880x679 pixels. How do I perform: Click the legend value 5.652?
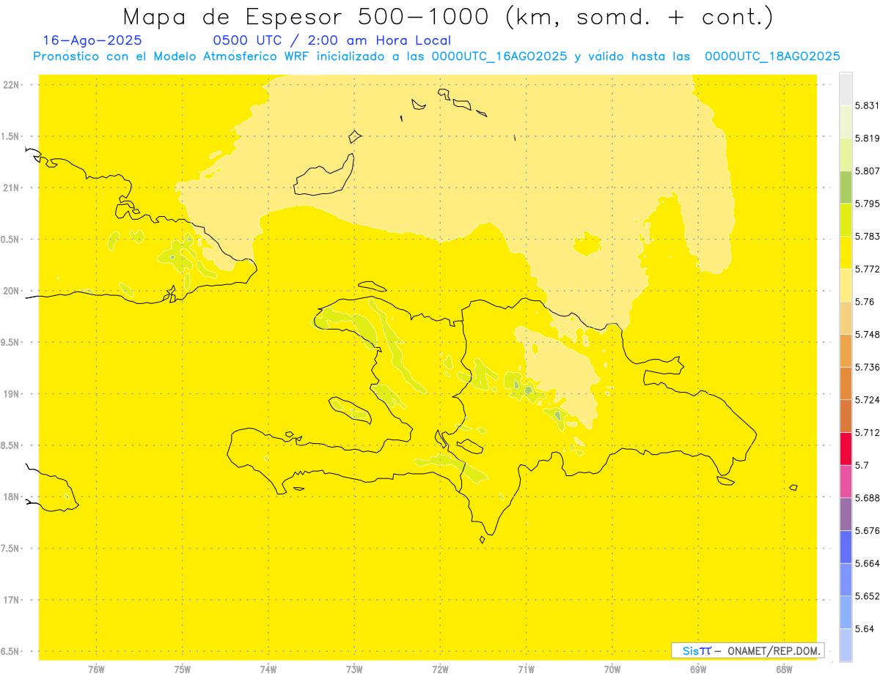(x=868, y=596)
